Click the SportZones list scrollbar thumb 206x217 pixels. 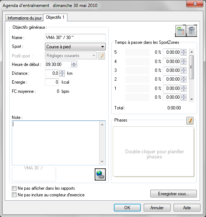click(192, 67)
